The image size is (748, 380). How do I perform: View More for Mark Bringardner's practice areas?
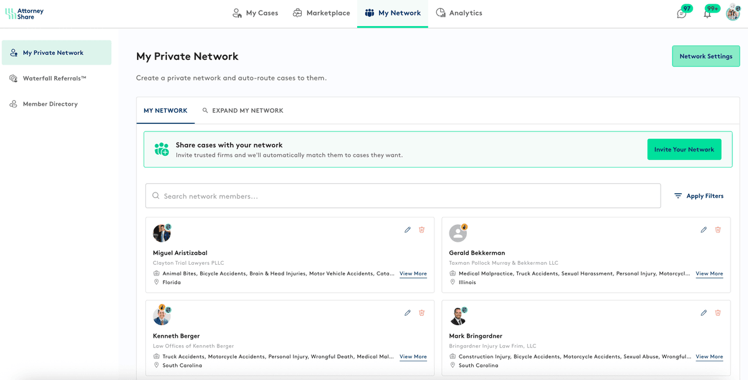pos(709,357)
